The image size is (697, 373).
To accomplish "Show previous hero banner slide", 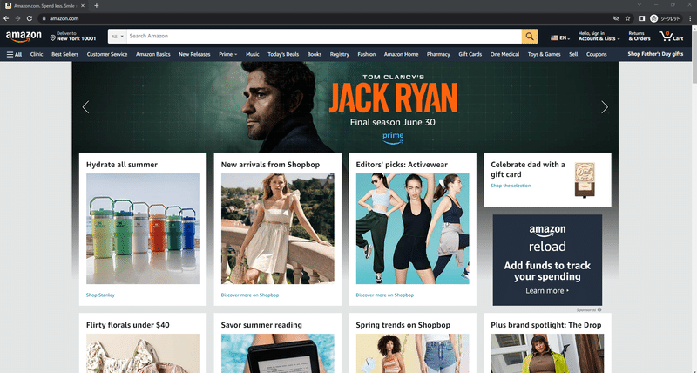I will (85, 107).
